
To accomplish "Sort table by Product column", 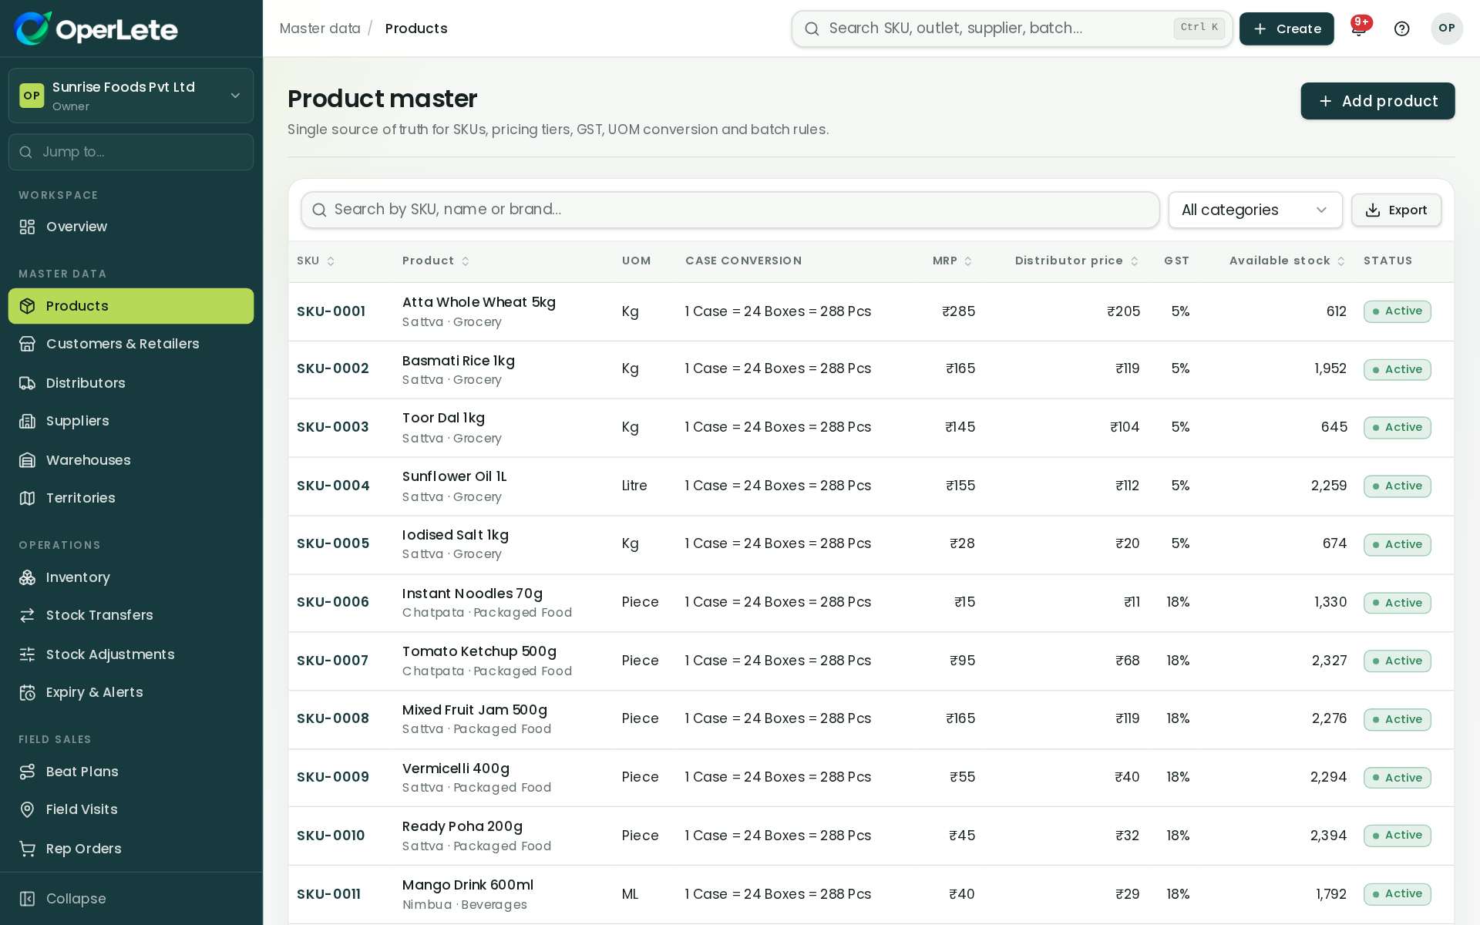I will (x=436, y=261).
